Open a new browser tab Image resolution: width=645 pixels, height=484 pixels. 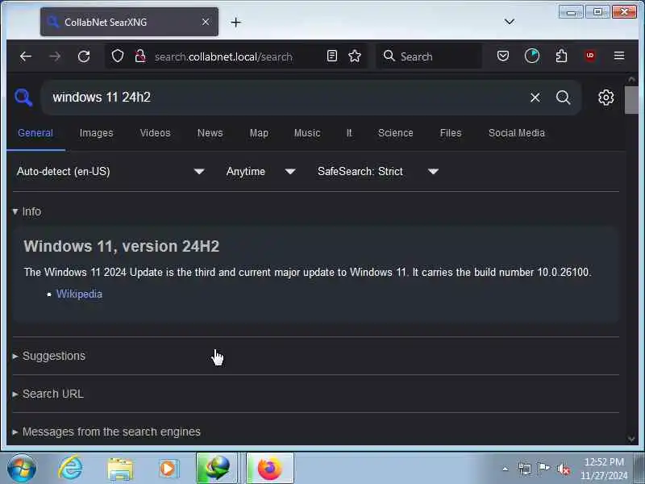pos(235,23)
